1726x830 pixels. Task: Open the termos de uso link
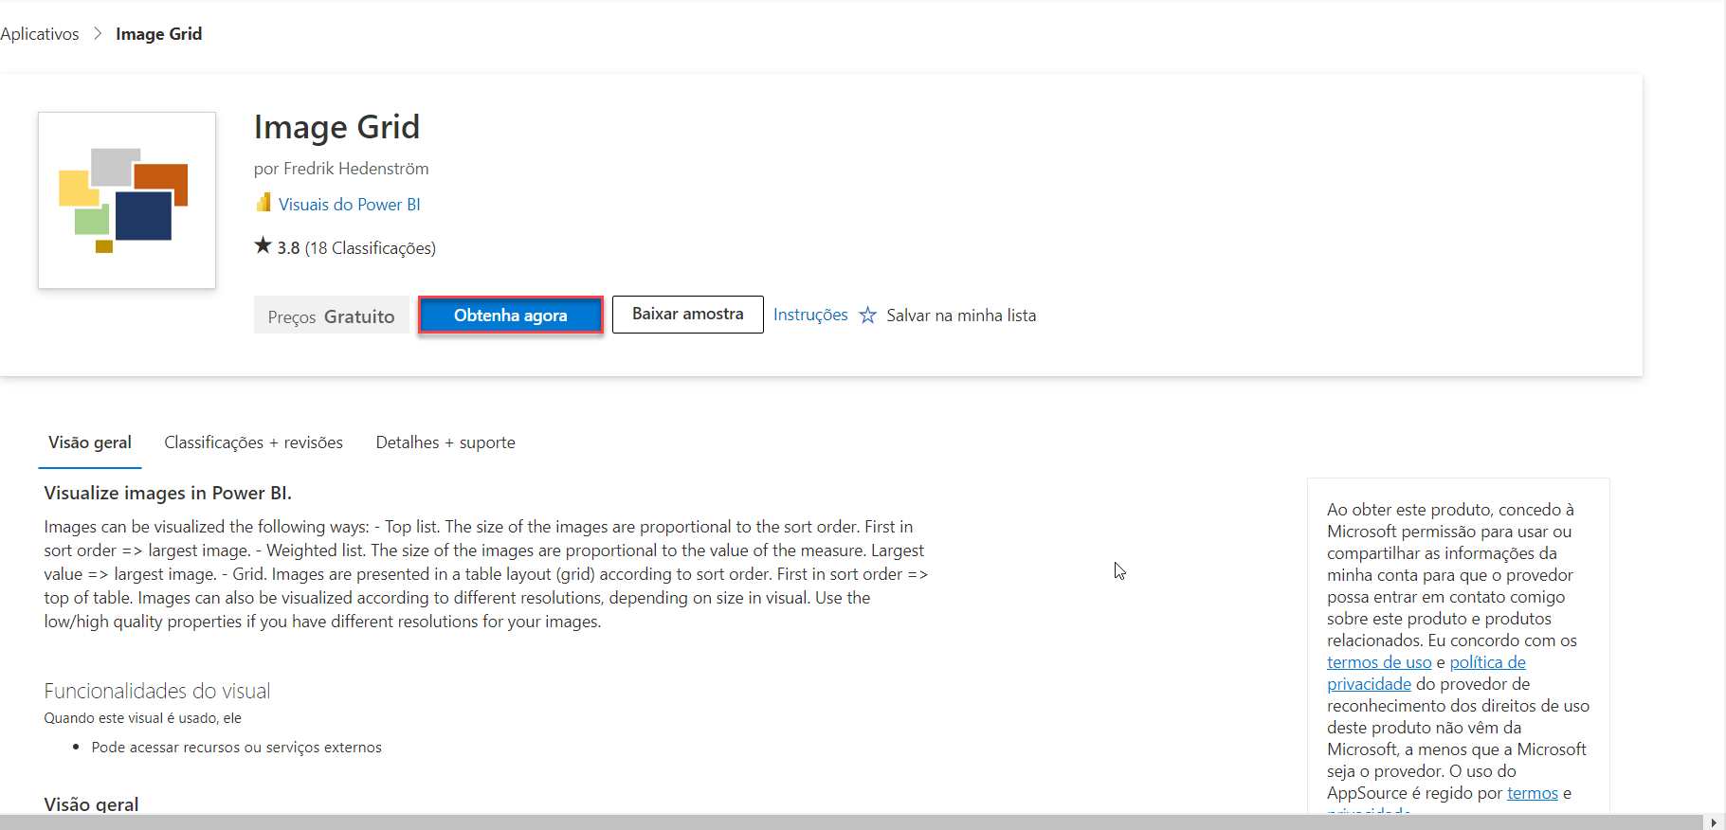coord(1379,662)
